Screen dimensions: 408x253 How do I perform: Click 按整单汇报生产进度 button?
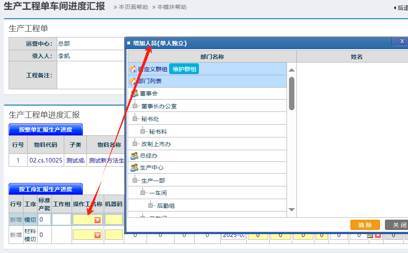pyautogui.click(x=46, y=130)
